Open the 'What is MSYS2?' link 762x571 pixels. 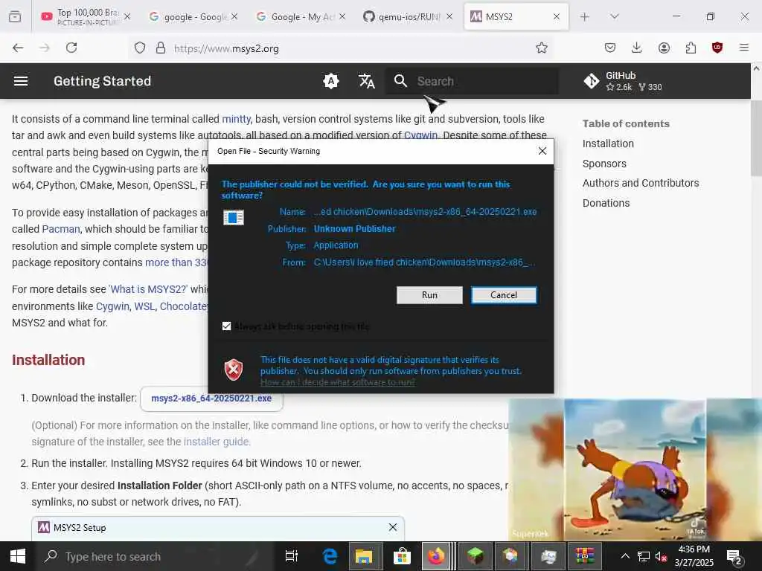click(x=148, y=289)
